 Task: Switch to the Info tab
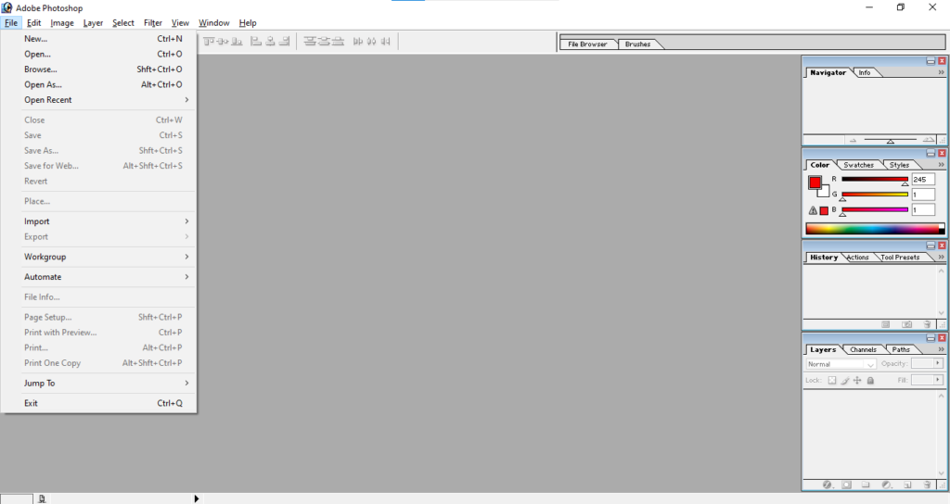point(865,72)
